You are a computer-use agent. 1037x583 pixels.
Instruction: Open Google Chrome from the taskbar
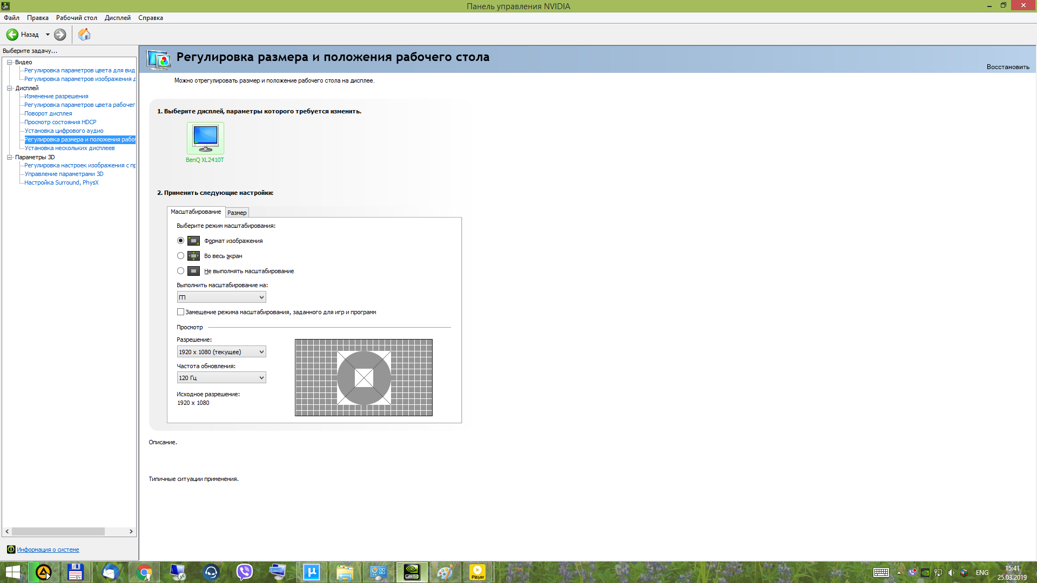click(x=144, y=572)
